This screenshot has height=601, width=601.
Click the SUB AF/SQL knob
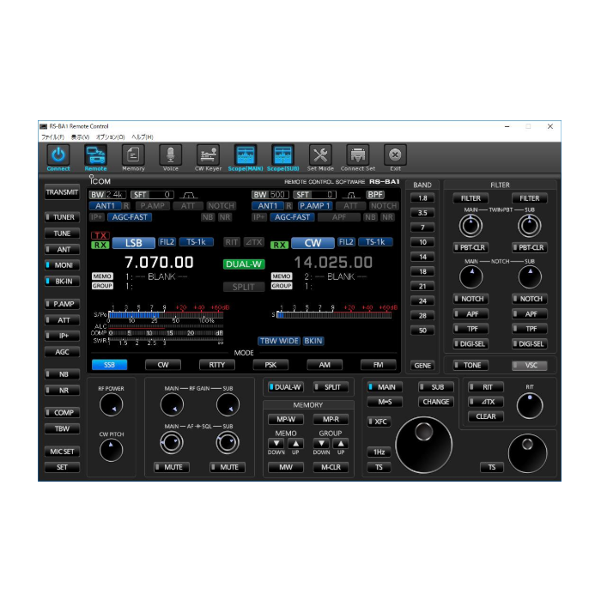tap(228, 443)
